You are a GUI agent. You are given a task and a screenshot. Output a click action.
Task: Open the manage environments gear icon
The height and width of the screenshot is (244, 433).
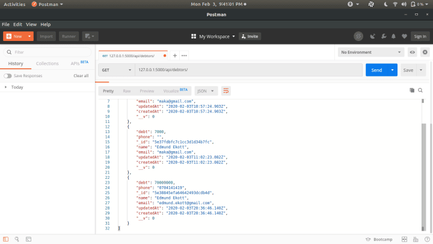point(425,52)
